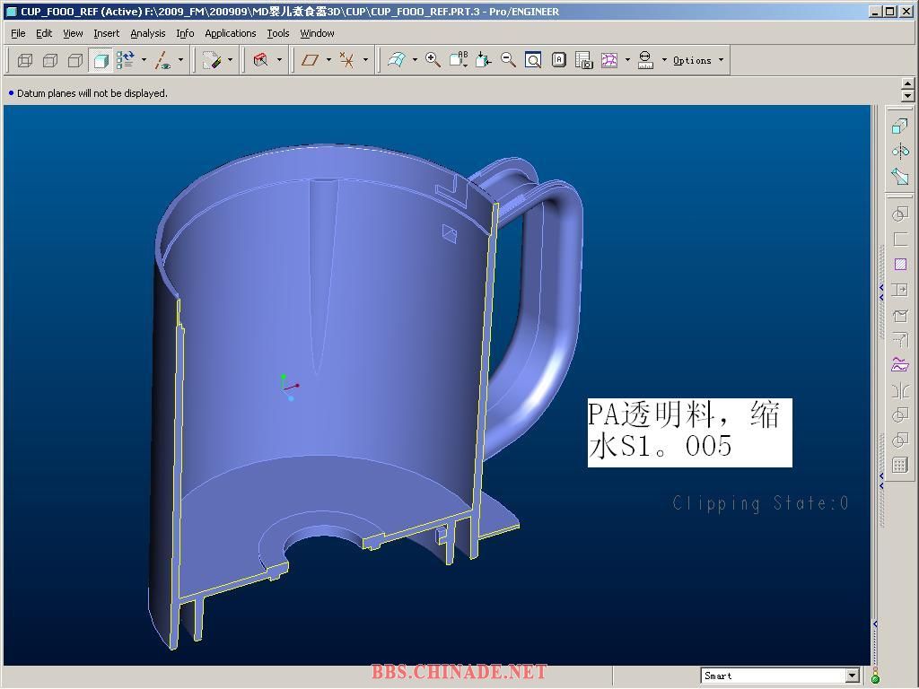919x689 pixels.
Task: Open the Analysis menu
Action: click(147, 33)
